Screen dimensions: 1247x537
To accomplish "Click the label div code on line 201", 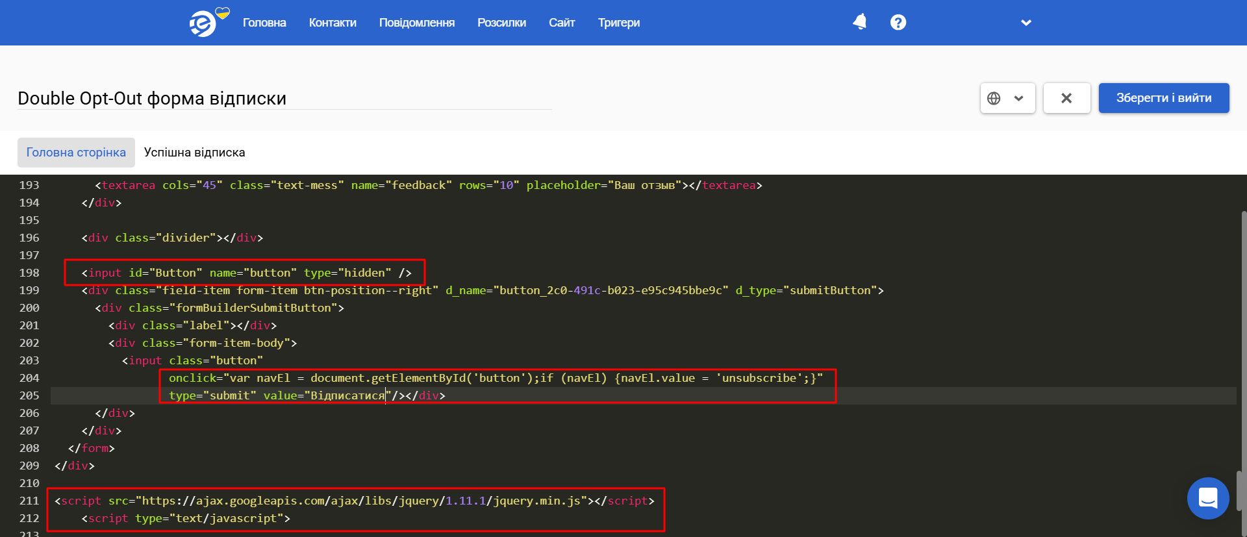I will click(x=192, y=325).
